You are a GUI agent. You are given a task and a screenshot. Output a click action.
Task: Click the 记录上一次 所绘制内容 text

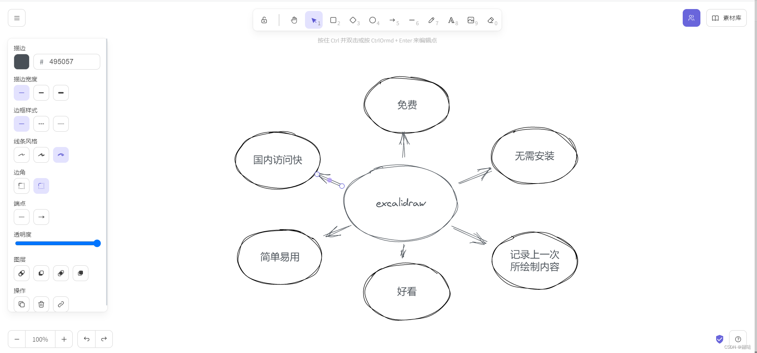(x=535, y=261)
